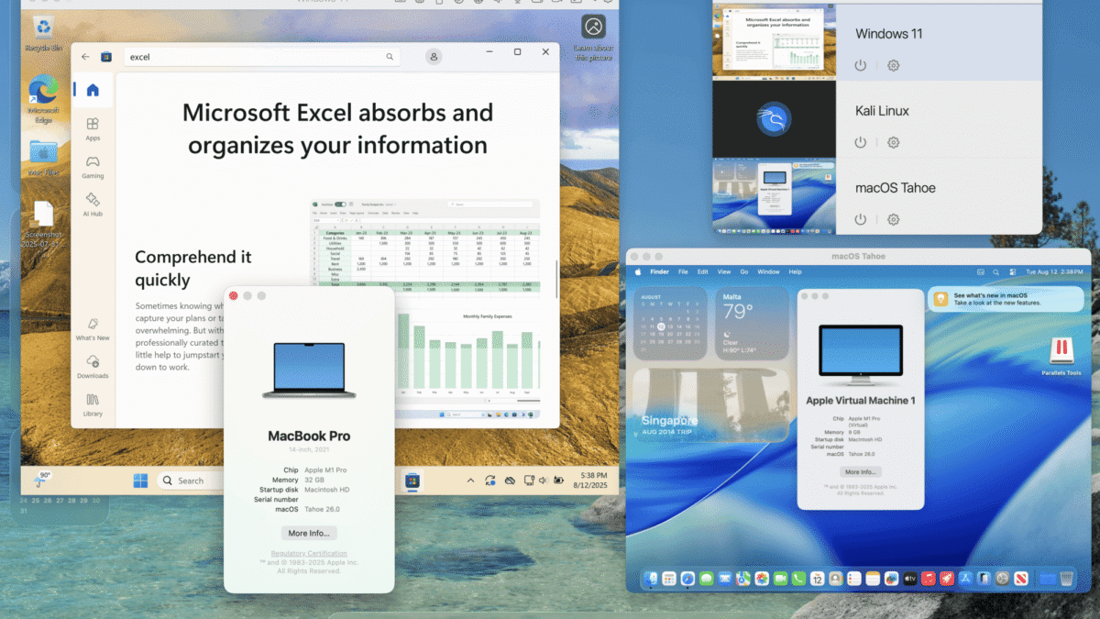Open Apps in the Store sidebar

pos(93,128)
